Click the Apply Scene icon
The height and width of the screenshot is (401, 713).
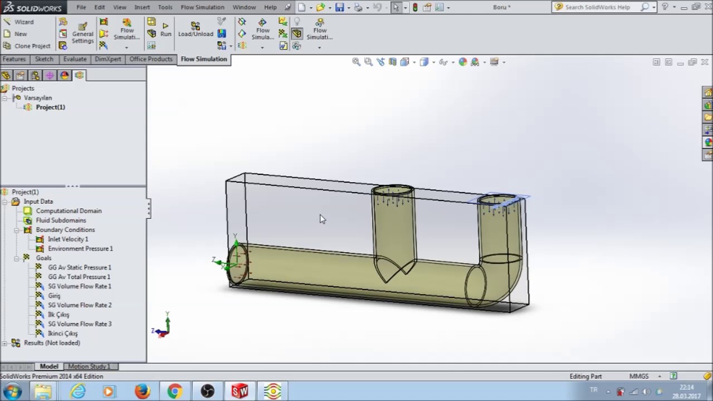coord(475,62)
